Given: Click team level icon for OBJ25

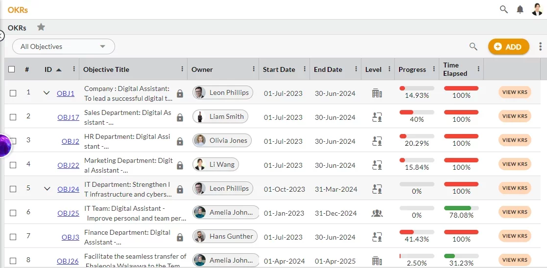Looking at the screenshot, I should point(377,213).
